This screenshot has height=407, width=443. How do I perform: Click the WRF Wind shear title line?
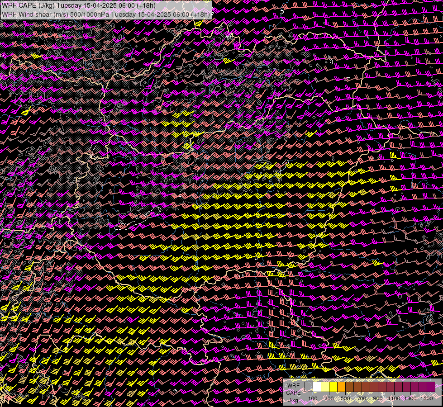[x=106, y=14]
